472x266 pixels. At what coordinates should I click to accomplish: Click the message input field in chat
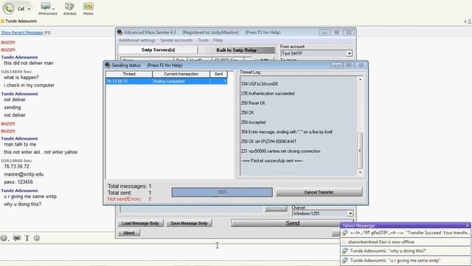(169, 252)
